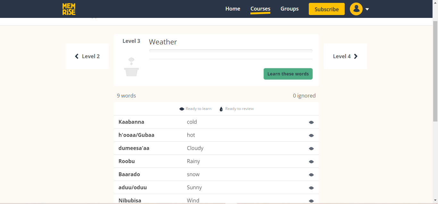Open the profile avatar icon

356,9
